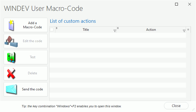The height and width of the screenshot is (112, 196).
Task: Sort using the Action column sort arrows
Action: 118,28
